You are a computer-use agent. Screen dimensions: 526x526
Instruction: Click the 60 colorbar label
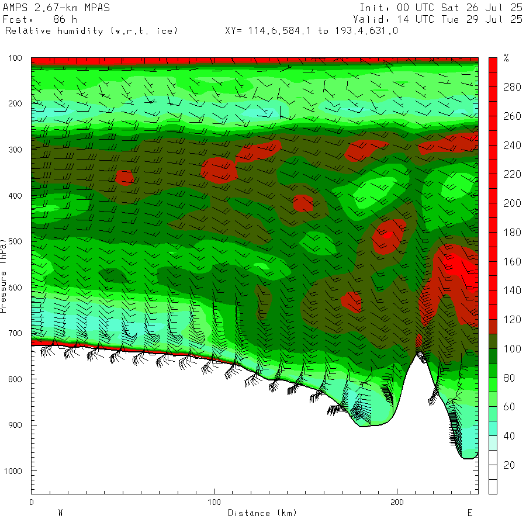509,407
